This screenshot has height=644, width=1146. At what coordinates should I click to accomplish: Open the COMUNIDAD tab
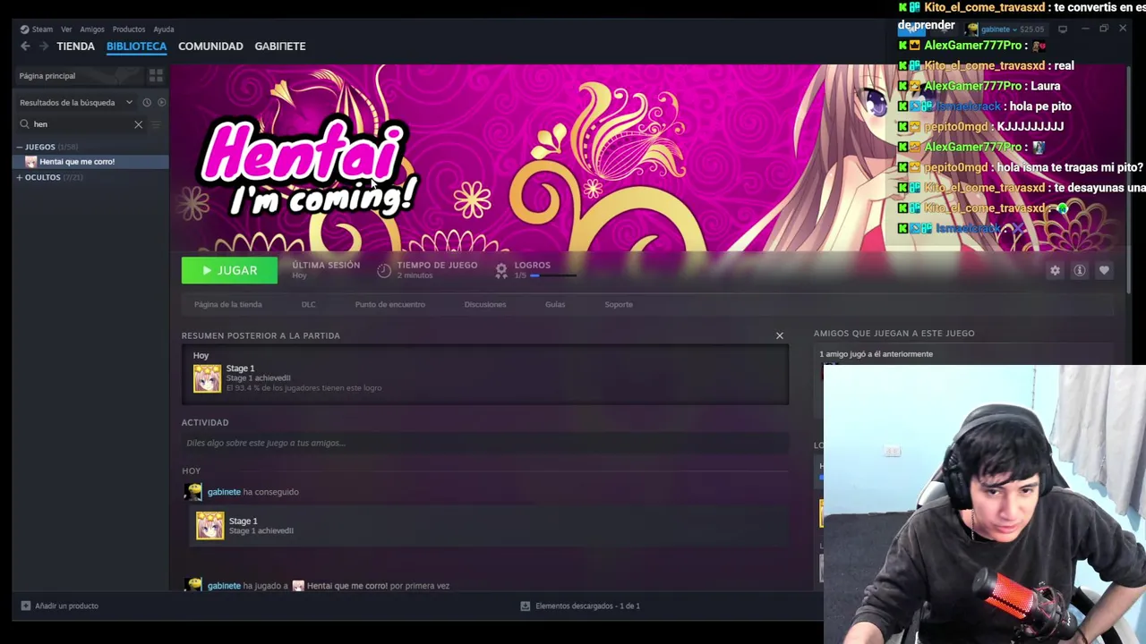click(210, 46)
